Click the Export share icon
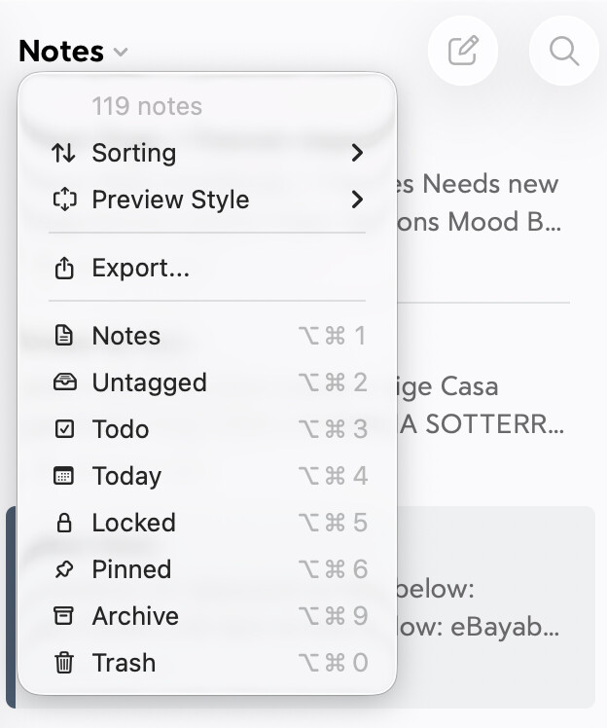 (x=64, y=269)
